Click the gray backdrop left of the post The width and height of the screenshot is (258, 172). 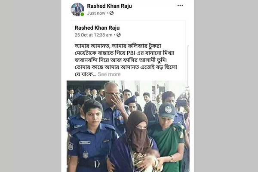tap(31, 86)
